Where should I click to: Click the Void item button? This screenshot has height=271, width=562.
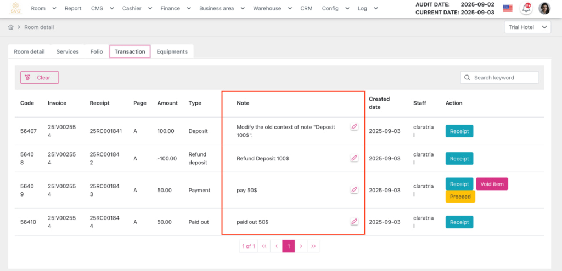492,184
